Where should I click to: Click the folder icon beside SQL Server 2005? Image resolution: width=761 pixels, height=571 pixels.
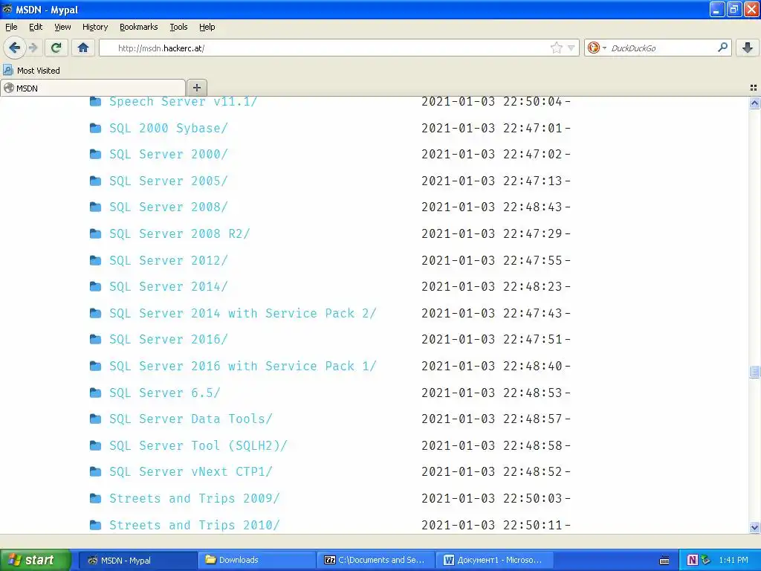(96, 181)
